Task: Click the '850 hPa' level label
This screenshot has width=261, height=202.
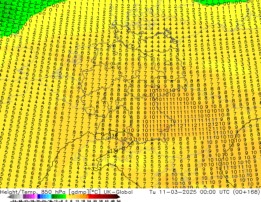Action: (x=53, y=192)
